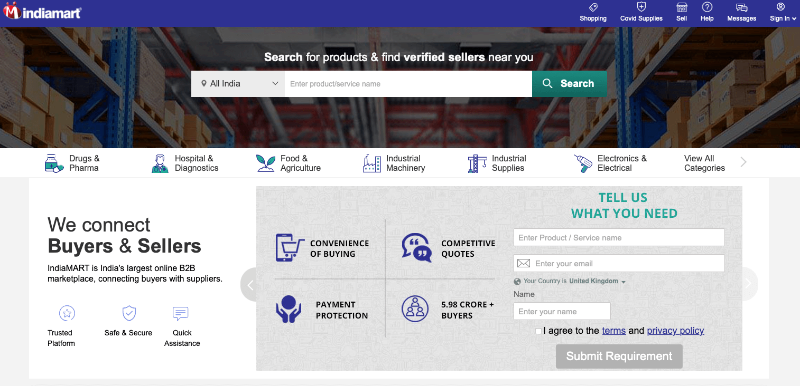Click the main product search field
The image size is (800, 386).
click(408, 84)
